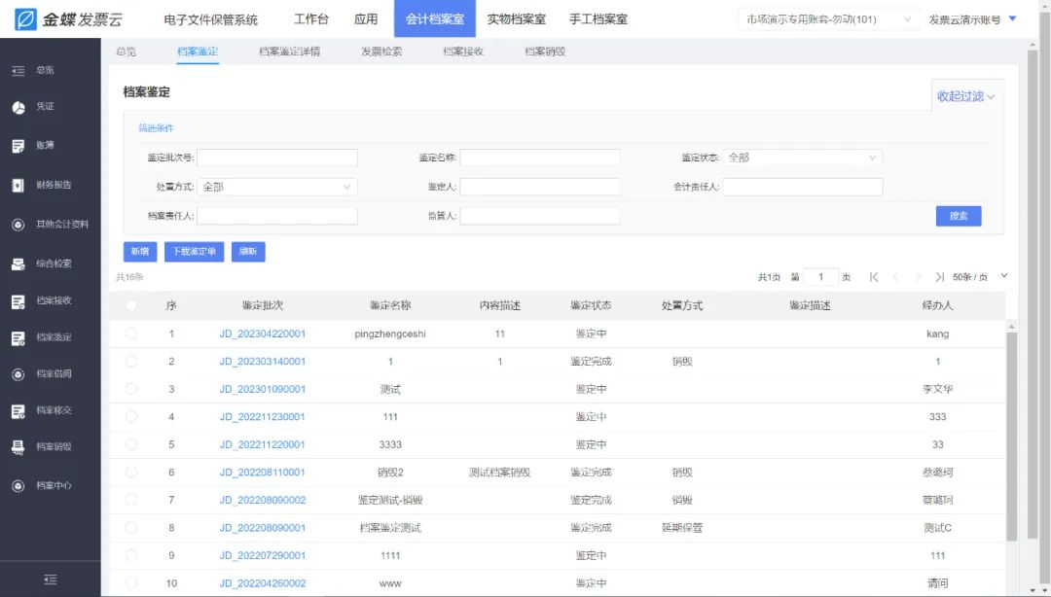
Task: Go to the previous results page
Action: click(895, 277)
